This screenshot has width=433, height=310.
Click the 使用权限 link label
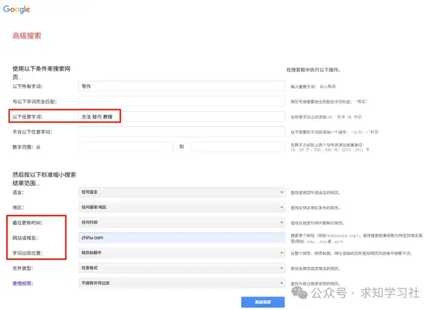click(x=23, y=284)
